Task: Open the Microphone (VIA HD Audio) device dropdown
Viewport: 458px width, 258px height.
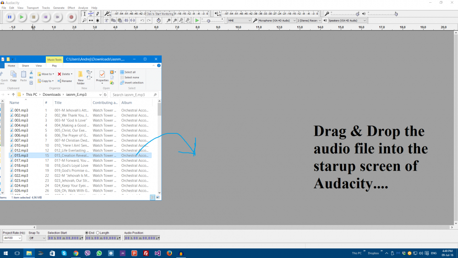Action: click(x=277, y=21)
